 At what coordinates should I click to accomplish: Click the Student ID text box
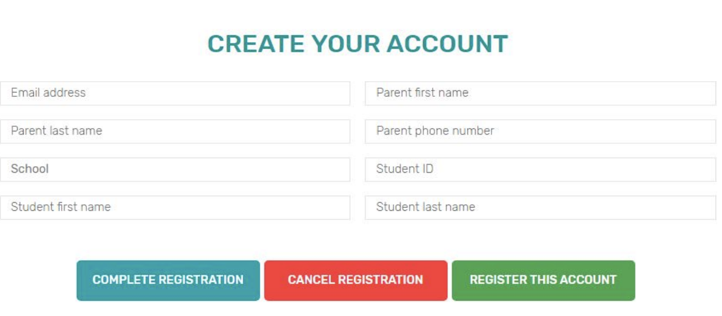tap(540, 169)
